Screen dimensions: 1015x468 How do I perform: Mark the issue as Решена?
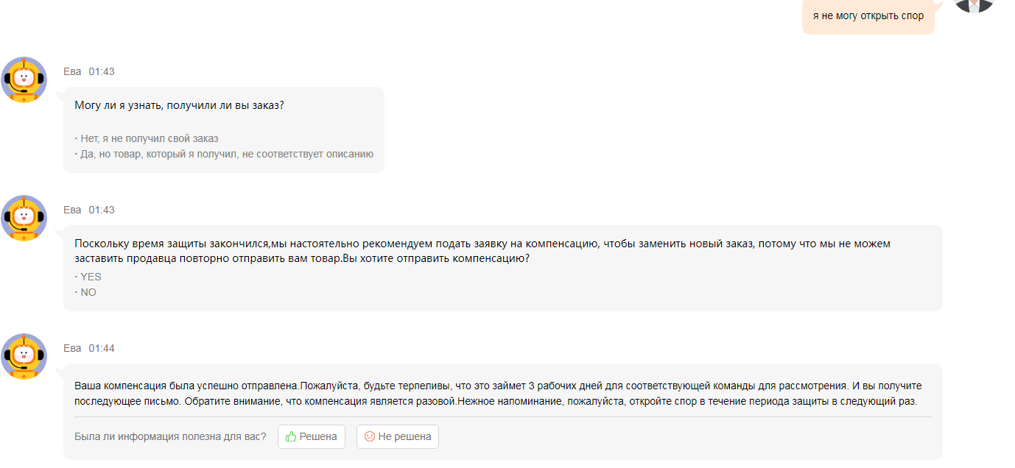click(312, 436)
